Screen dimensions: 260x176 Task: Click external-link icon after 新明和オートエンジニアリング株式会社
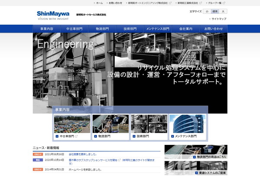pyautogui.click(x=170, y=3)
